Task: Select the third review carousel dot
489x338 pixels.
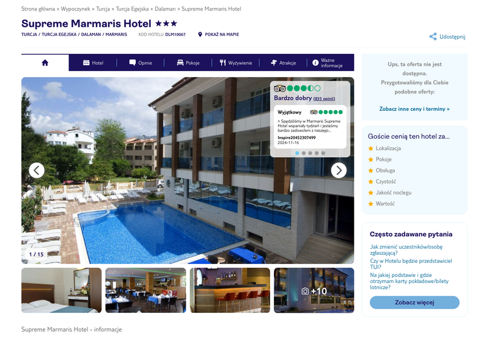Action: coord(310,153)
